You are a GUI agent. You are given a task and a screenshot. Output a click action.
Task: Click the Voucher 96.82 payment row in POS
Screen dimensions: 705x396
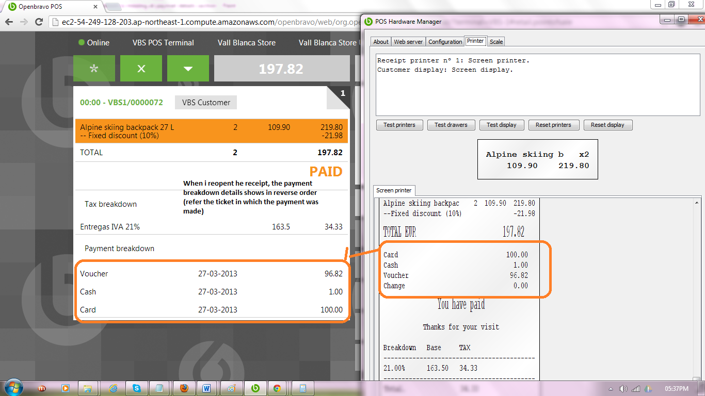click(x=212, y=274)
